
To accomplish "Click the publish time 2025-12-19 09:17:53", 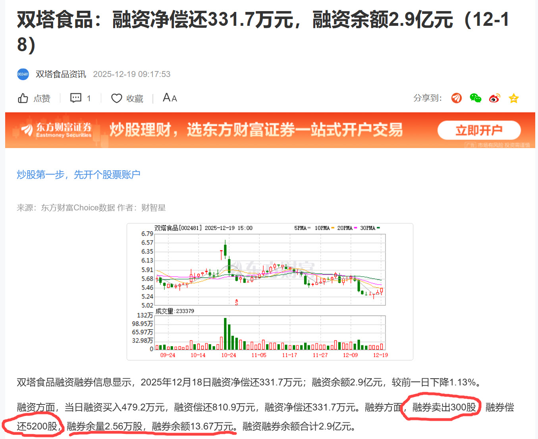I will 132,74.
